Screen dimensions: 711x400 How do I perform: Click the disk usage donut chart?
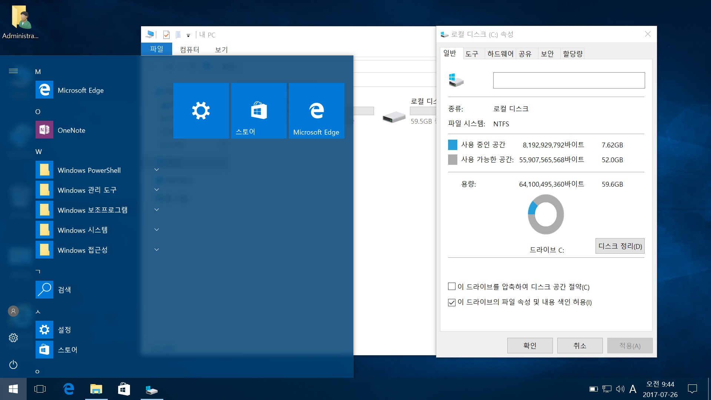point(546,214)
